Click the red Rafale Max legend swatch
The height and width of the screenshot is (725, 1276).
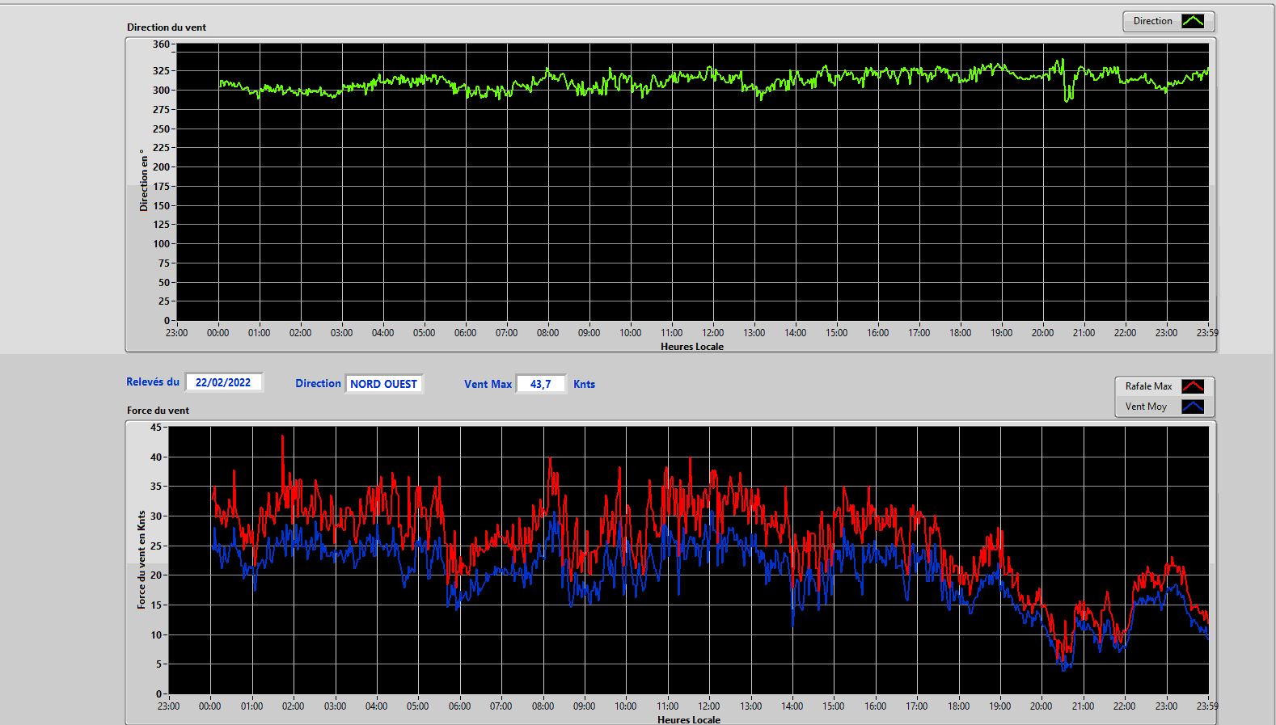[1193, 386]
